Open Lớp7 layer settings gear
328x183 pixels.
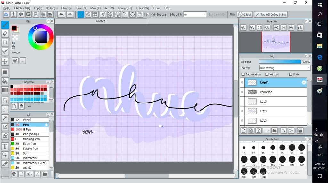click(x=304, y=83)
